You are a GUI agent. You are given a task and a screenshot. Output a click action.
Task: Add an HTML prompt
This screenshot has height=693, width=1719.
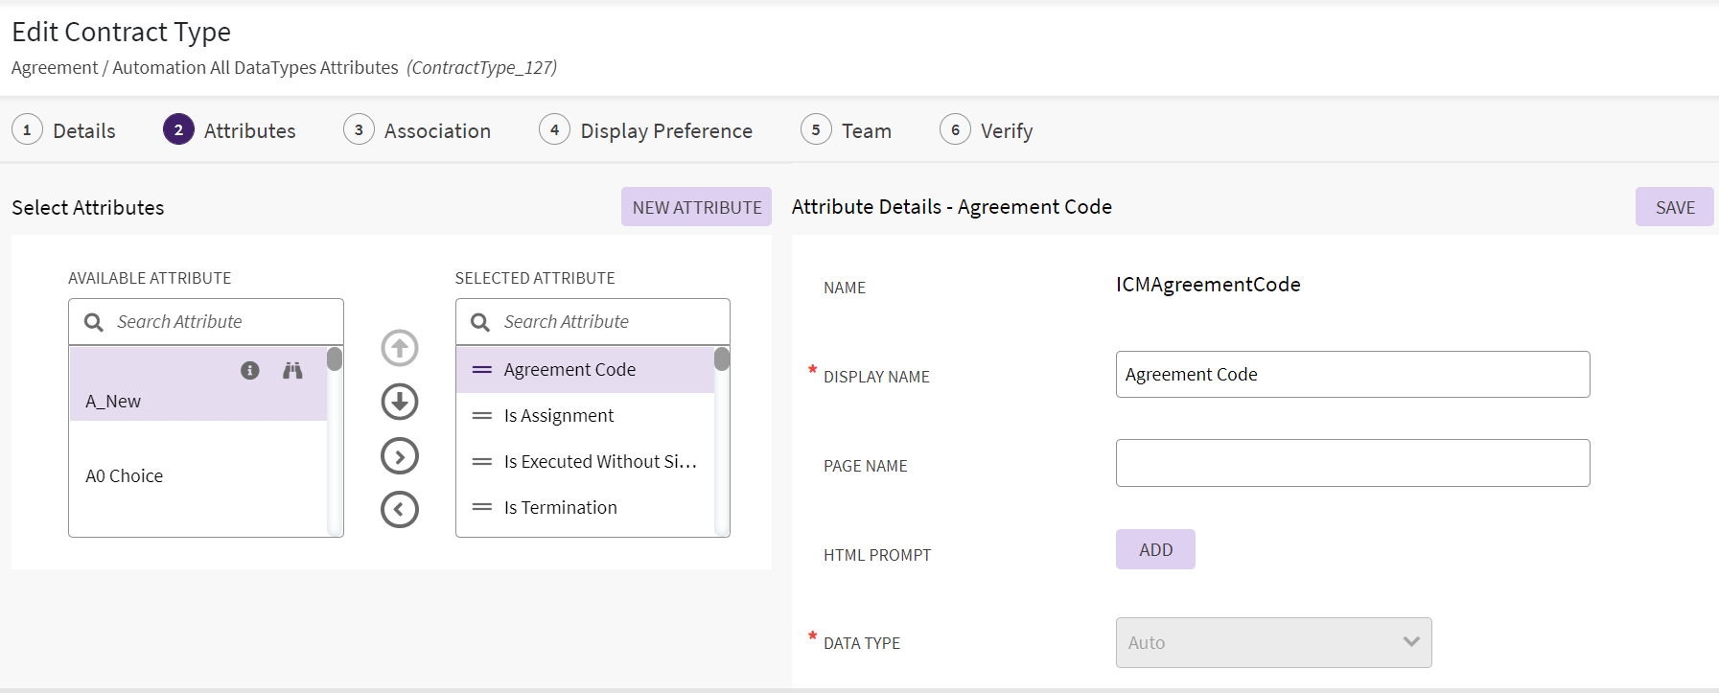1155,550
